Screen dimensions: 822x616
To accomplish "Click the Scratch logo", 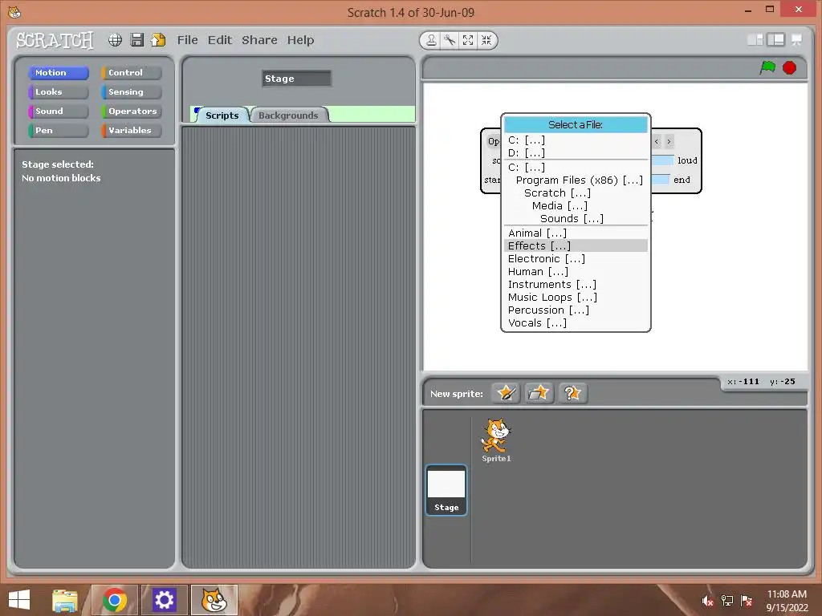I will 55,40.
